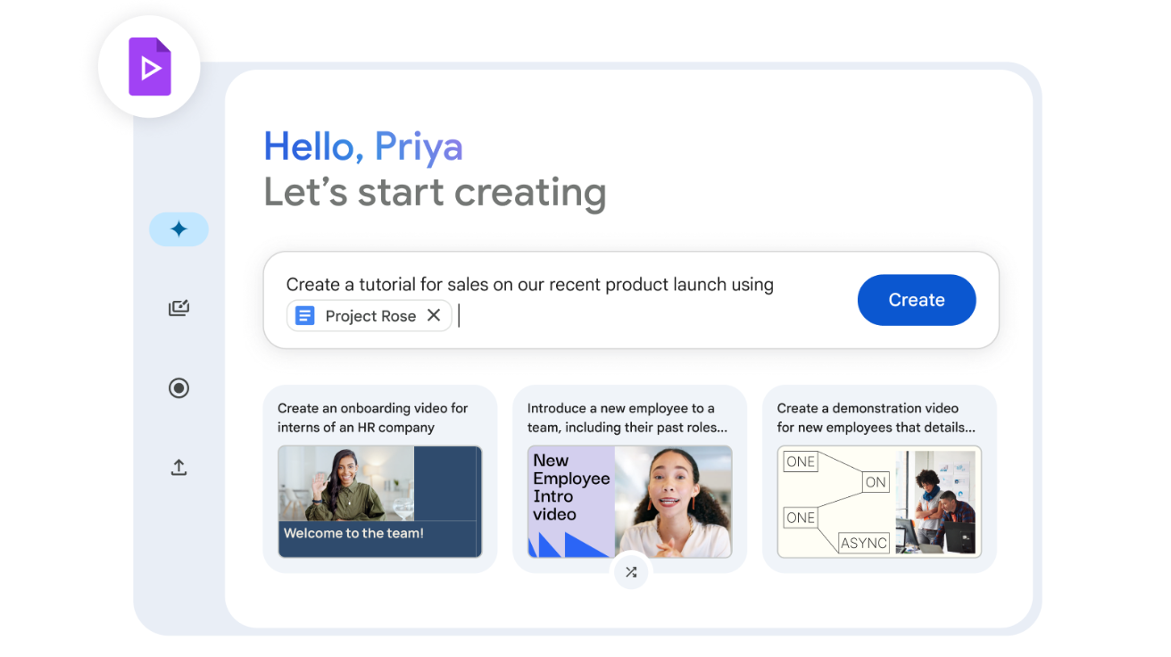Click the upload sidebar icon
This screenshot has height=657, width=1171.
click(x=179, y=467)
